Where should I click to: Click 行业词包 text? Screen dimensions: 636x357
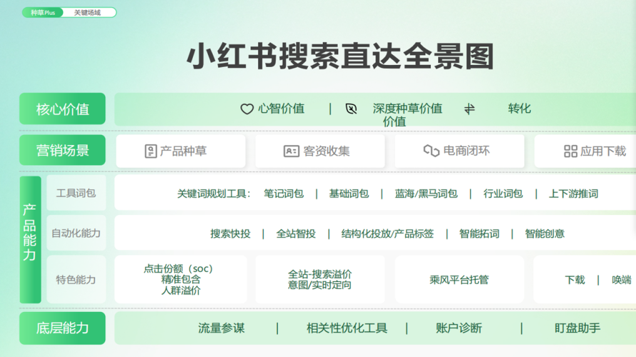pos(503,194)
